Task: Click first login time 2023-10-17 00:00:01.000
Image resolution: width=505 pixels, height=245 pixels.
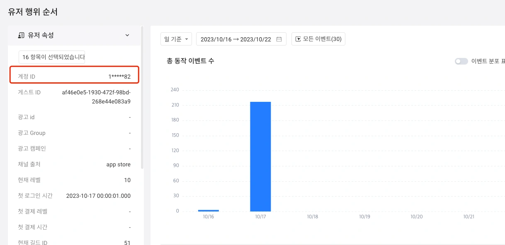Action: coord(98,196)
